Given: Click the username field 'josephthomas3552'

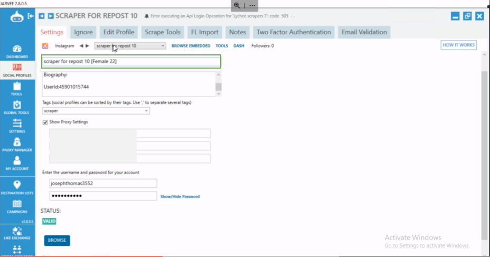Looking at the screenshot, I should [103, 183].
